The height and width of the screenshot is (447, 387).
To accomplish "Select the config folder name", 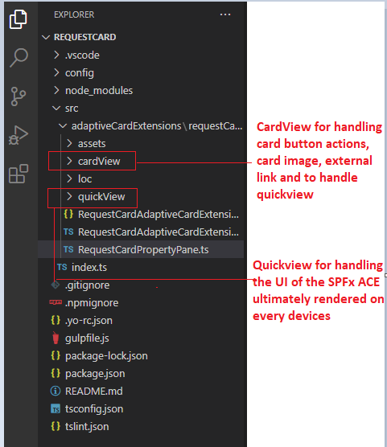I will point(80,73).
